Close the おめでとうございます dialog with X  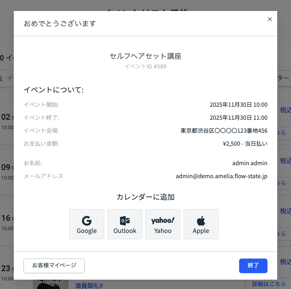pos(270,19)
